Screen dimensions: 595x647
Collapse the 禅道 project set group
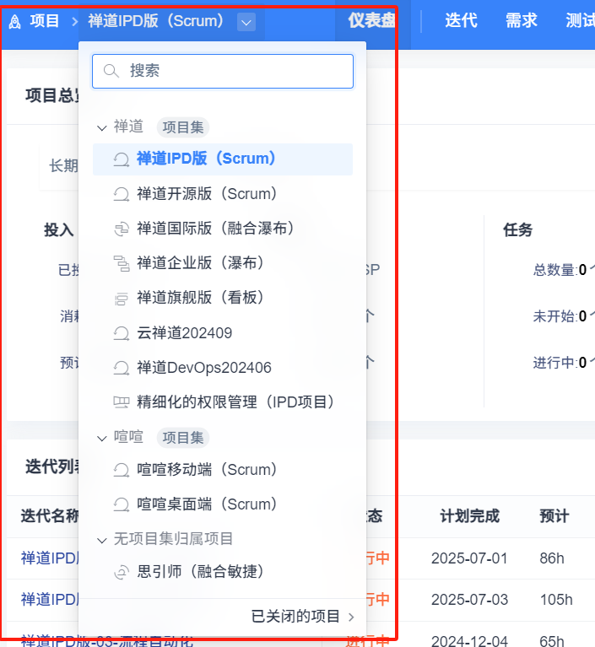(101, 128)
